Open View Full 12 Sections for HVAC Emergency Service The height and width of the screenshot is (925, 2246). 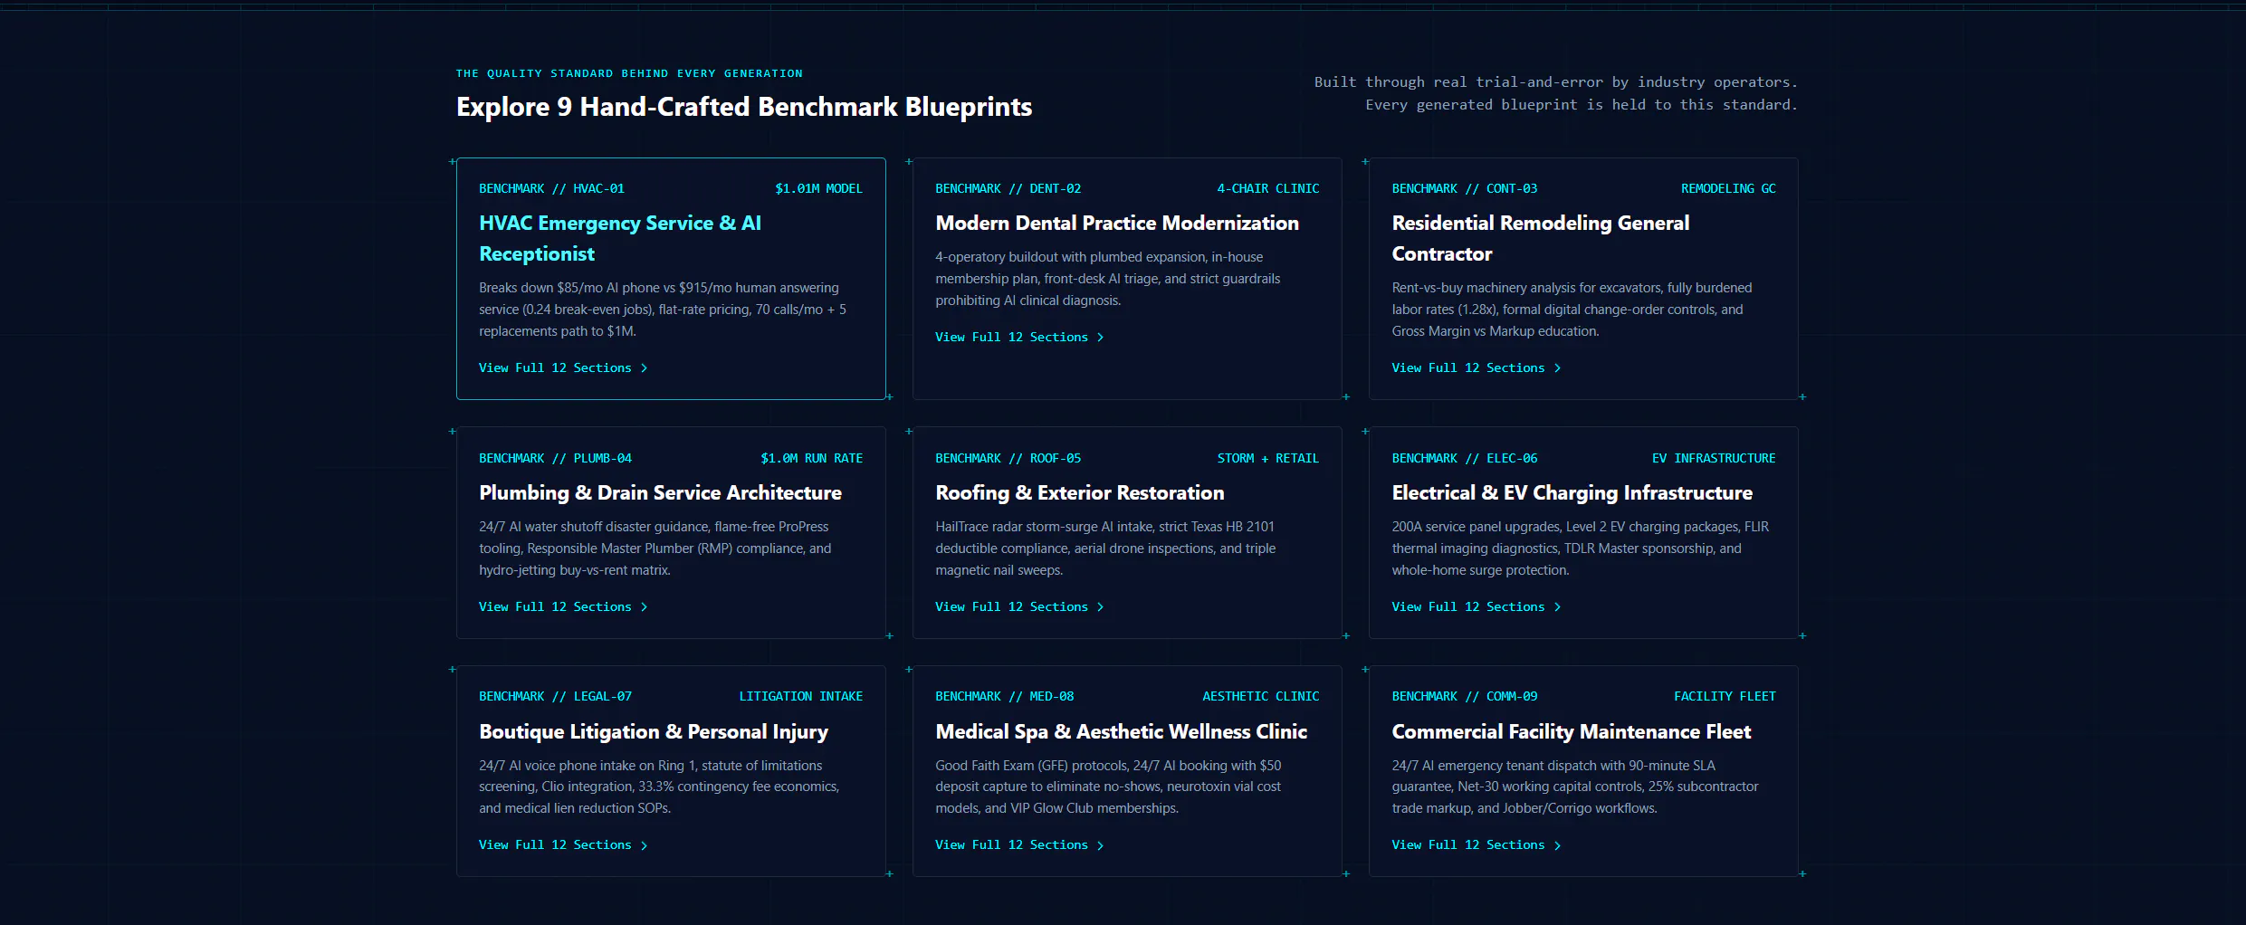pyautogui.click(x=563, y=368)
